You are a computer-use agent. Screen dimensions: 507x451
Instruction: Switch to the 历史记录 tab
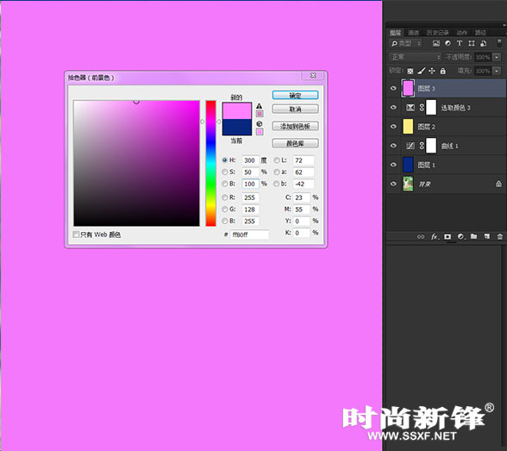437,33
